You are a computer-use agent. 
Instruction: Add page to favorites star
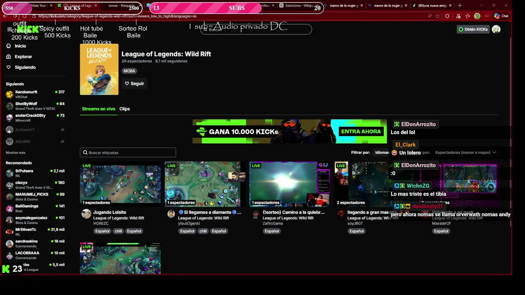tap(438, 16)
